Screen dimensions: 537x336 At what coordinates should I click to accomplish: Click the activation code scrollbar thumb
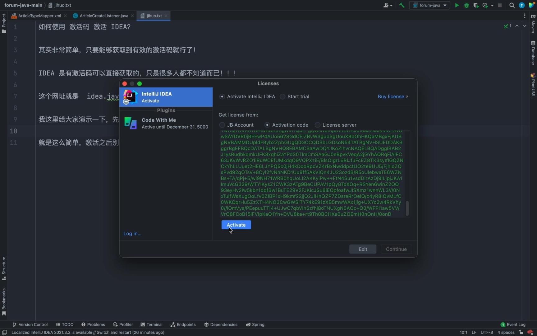coord(407,208)
